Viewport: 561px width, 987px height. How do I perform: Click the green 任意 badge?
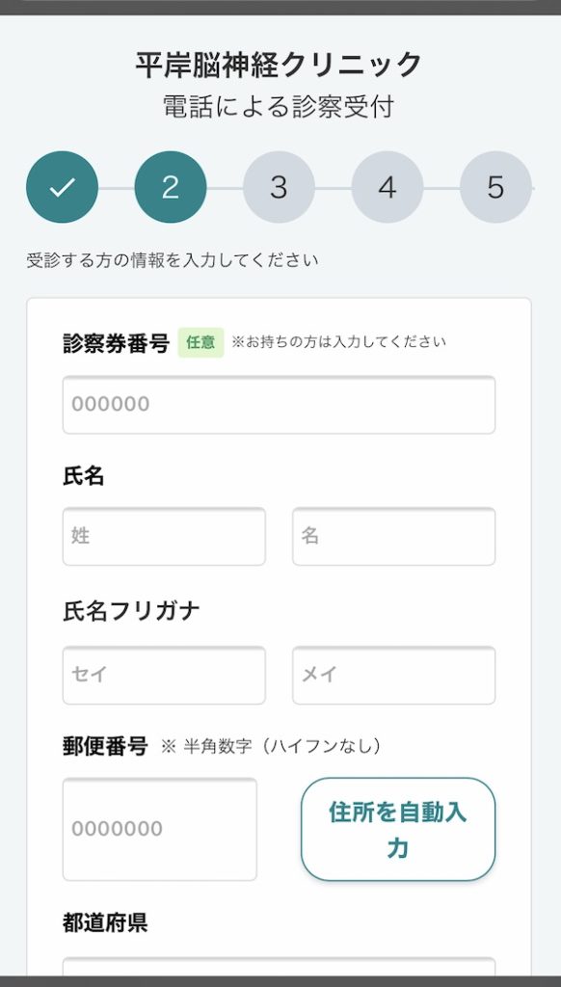tap(200, 342)
